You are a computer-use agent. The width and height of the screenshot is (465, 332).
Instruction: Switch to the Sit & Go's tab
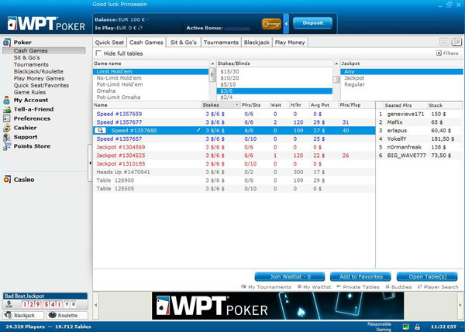(183, 43)
